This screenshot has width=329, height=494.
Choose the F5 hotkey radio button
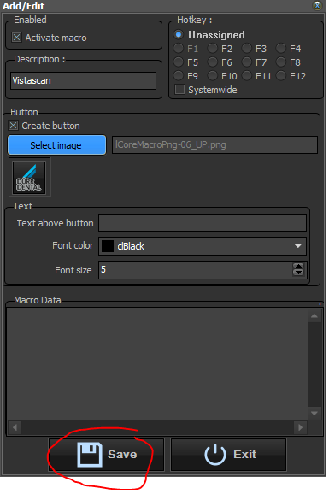click(179, 62)
